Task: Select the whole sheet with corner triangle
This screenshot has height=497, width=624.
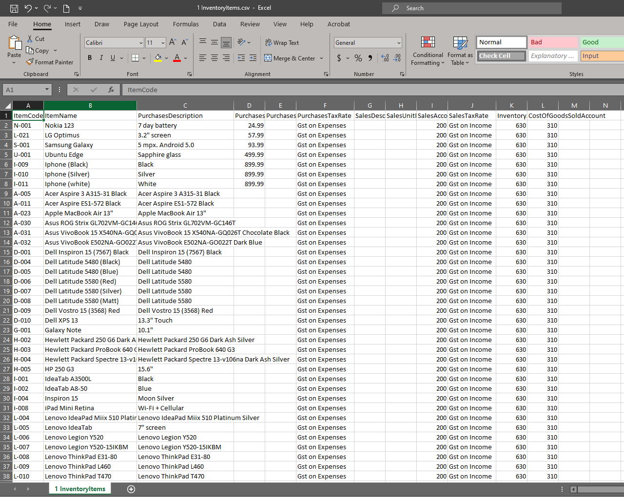Action: (x=7, y=105)
